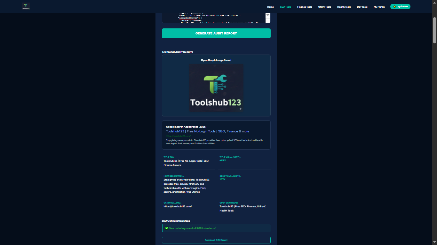This screenshot has width=437, height=245.
Task: Open the Utility Tools menu
Action: click(x=324, y=7)
